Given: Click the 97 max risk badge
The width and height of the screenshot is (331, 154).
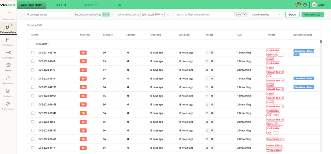Looking at the screenshot, I should coord(83,70).
